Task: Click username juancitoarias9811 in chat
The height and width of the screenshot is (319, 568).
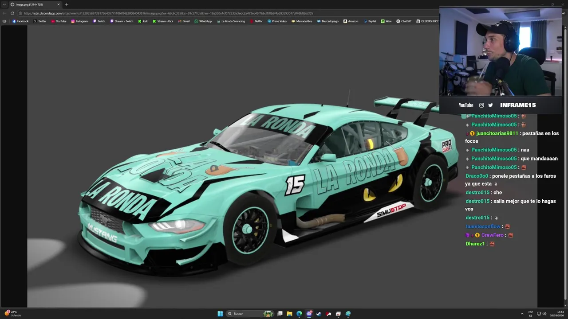Action: [497, 133]
